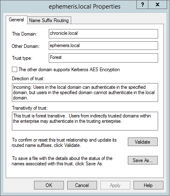Focus the Other Domain text field
Viewport: 170px width, 196px height.
[x=103, y=46]
